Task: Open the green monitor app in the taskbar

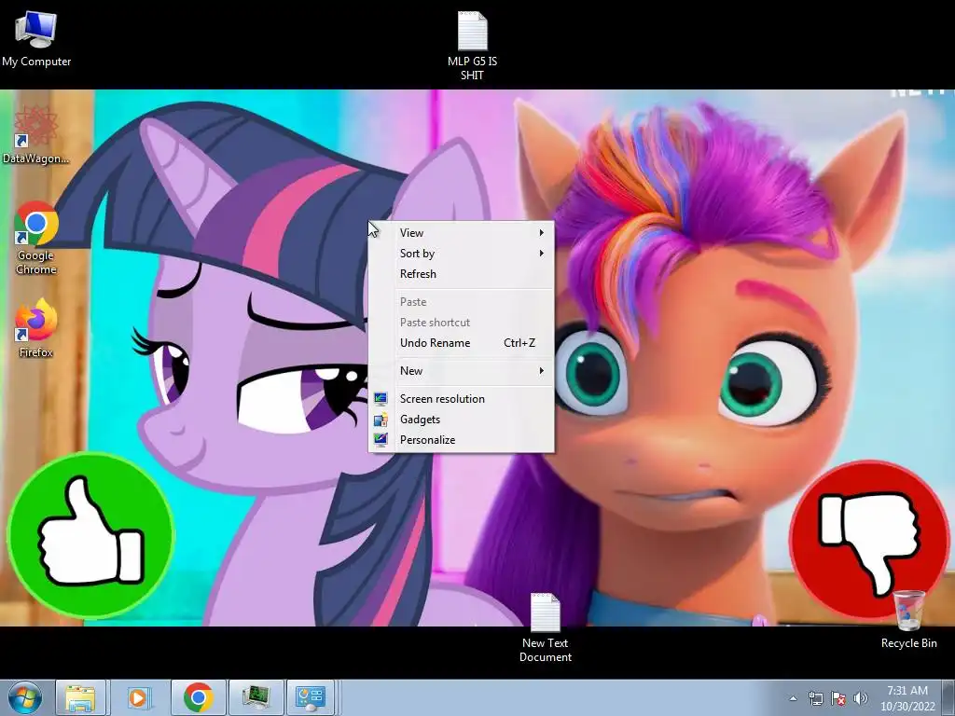Action: pyautogui.click(x=256, y=697)
